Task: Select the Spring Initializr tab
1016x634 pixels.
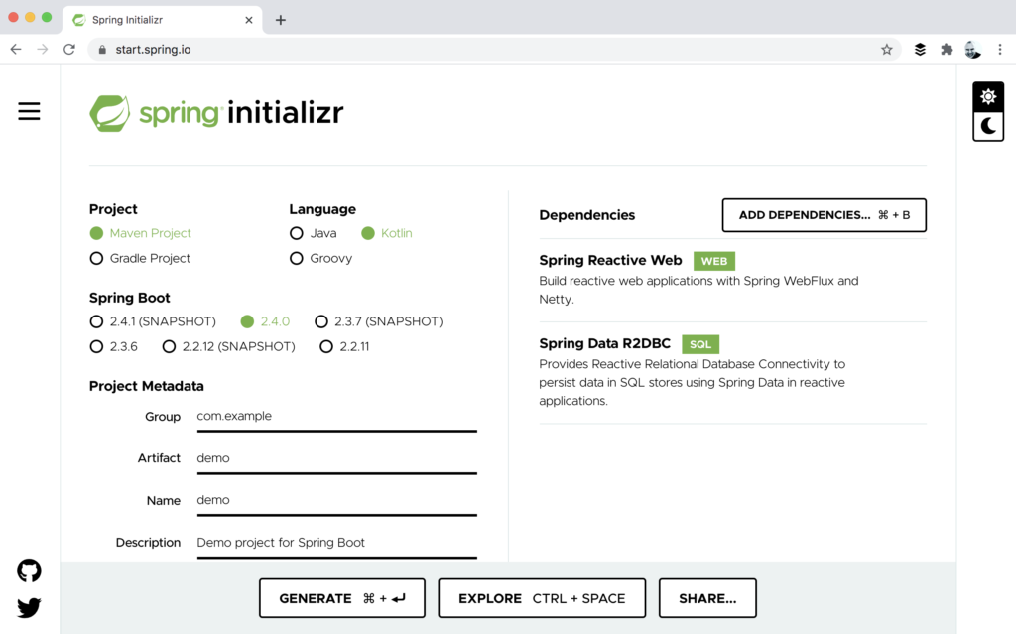Action: (x=162, y=20)
